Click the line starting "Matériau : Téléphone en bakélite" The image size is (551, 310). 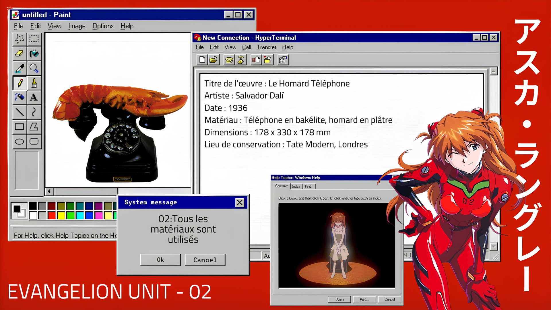coord(298,120)
